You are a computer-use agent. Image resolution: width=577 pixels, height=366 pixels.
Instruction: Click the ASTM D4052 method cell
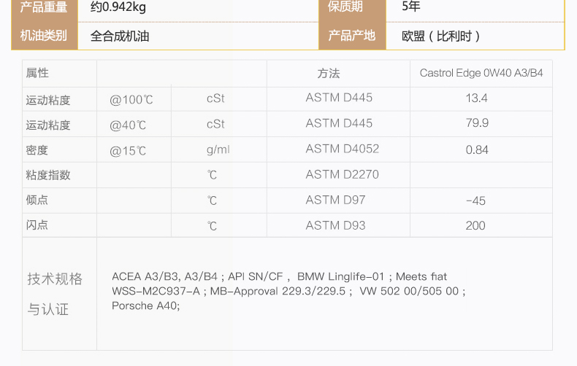343,149
